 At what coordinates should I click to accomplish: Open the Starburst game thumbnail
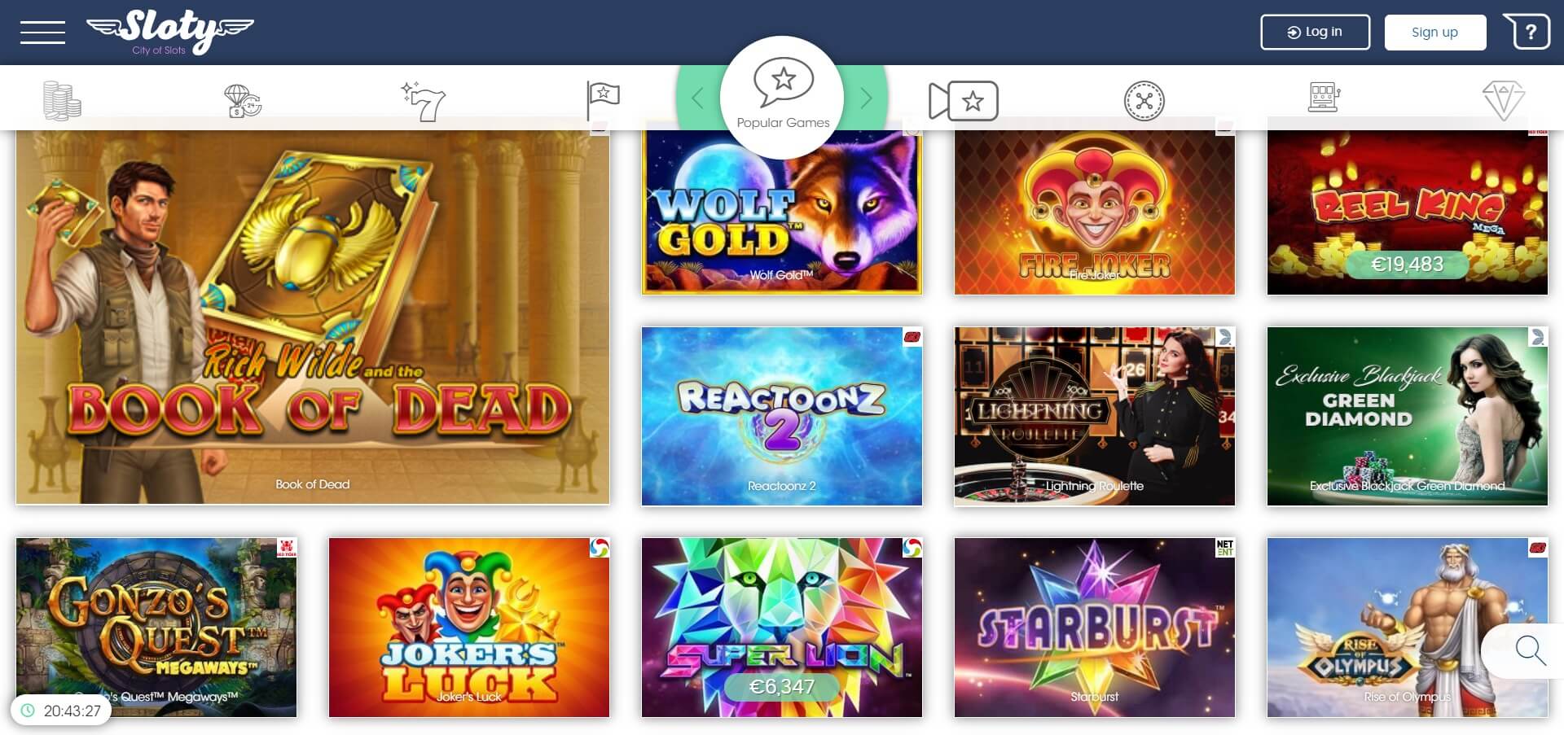[x=1095, y=628]
